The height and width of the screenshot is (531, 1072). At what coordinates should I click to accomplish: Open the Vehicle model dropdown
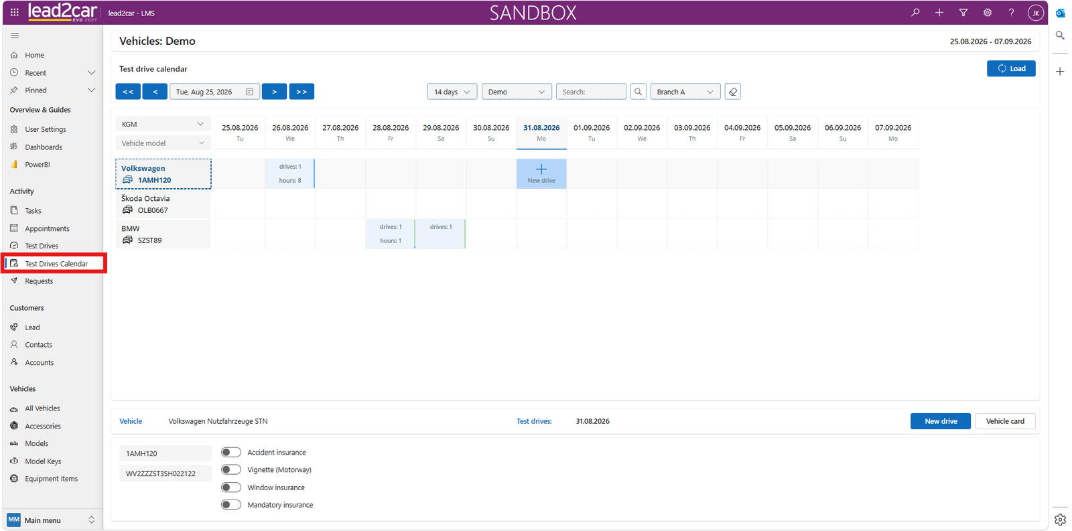click(x=163, y=143)
